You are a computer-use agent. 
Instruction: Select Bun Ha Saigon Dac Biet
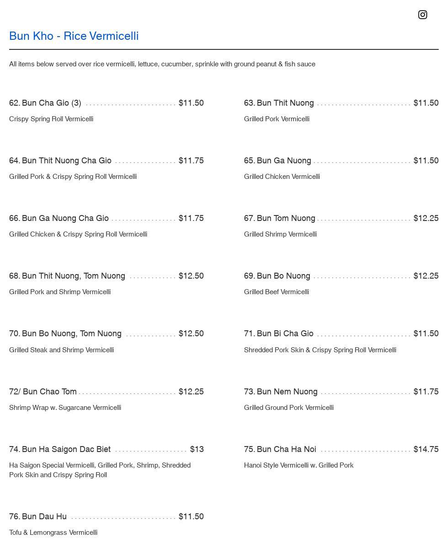coord(60,449)
